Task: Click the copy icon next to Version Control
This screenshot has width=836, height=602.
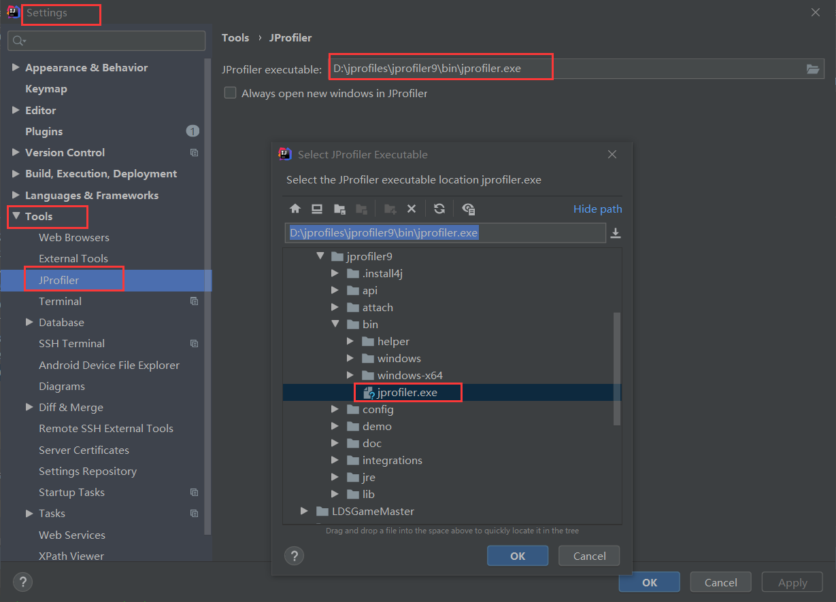Action: tap(195, 153)
